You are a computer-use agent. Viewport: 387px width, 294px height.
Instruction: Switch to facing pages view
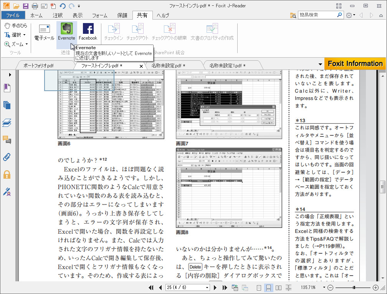point(279,287)
